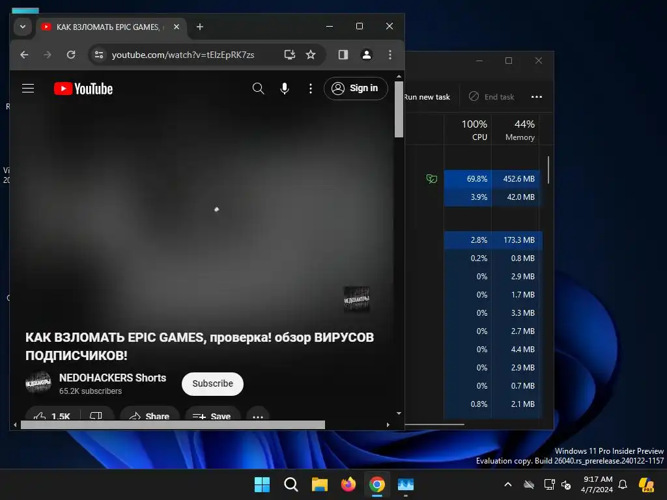Open a new Chrome tab
The image size is (667, 500).
[199, 27]
